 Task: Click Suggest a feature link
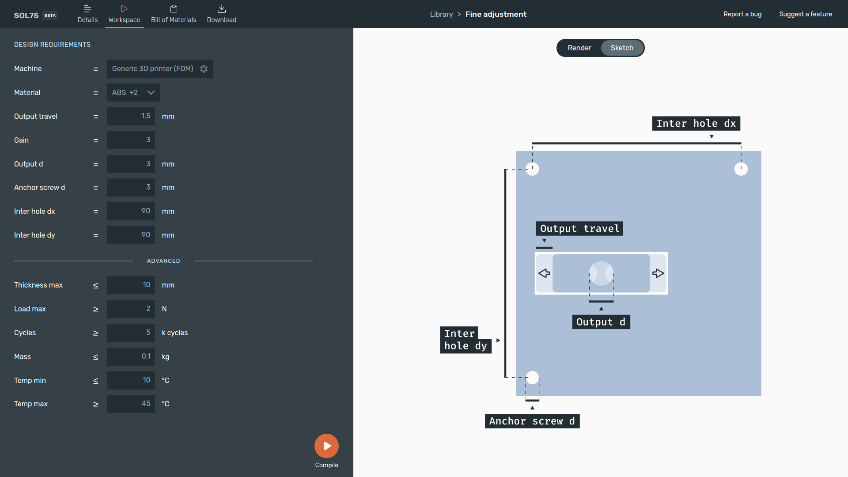[x=805, y=14]
